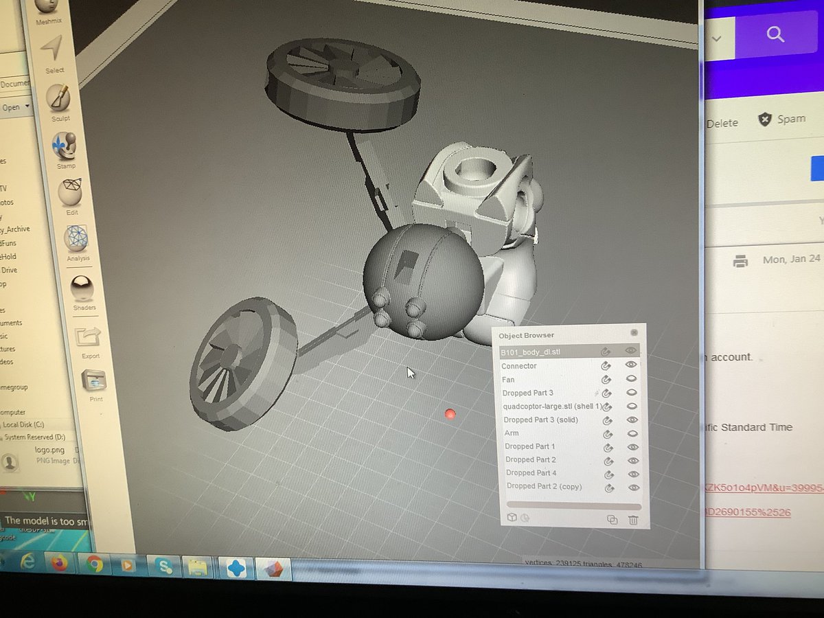The image size is (824, 618).
Task: Click magnet icon for Fan row
Action: pos(606,379)
